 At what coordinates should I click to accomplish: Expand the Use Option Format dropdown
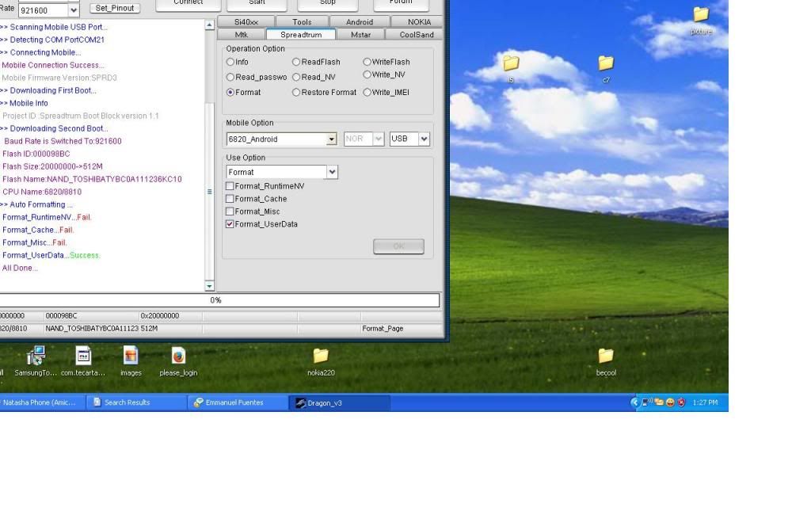[x=332, y=172]
